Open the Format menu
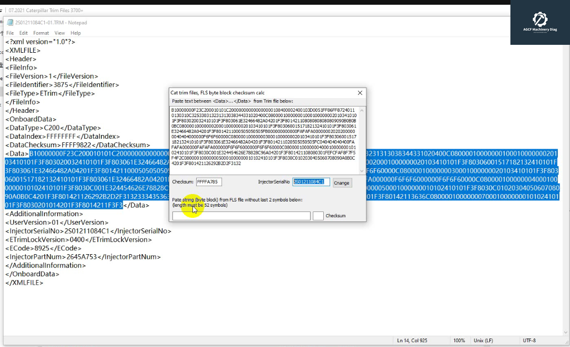Image resolution: width=570 pixels, height=347 pixels. (41, 33)
